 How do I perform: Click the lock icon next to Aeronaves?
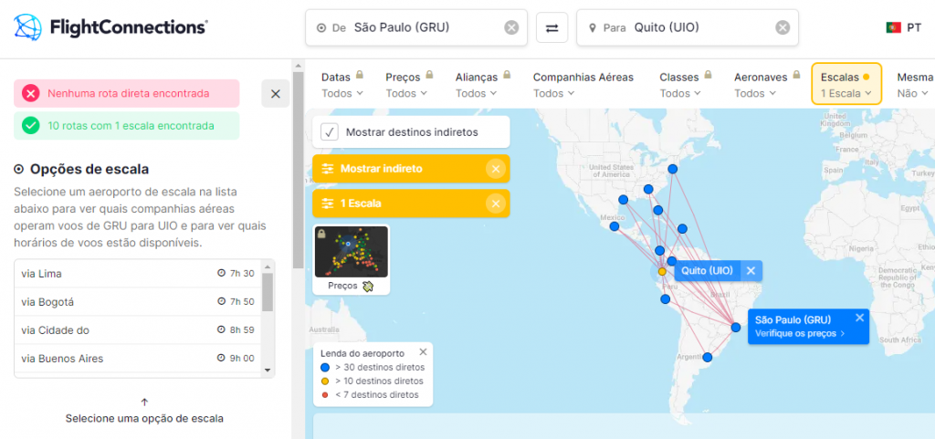[x=795, y=76]
